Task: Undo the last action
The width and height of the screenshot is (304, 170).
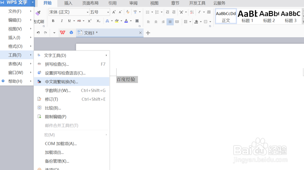Action: [x=38, y=33]
